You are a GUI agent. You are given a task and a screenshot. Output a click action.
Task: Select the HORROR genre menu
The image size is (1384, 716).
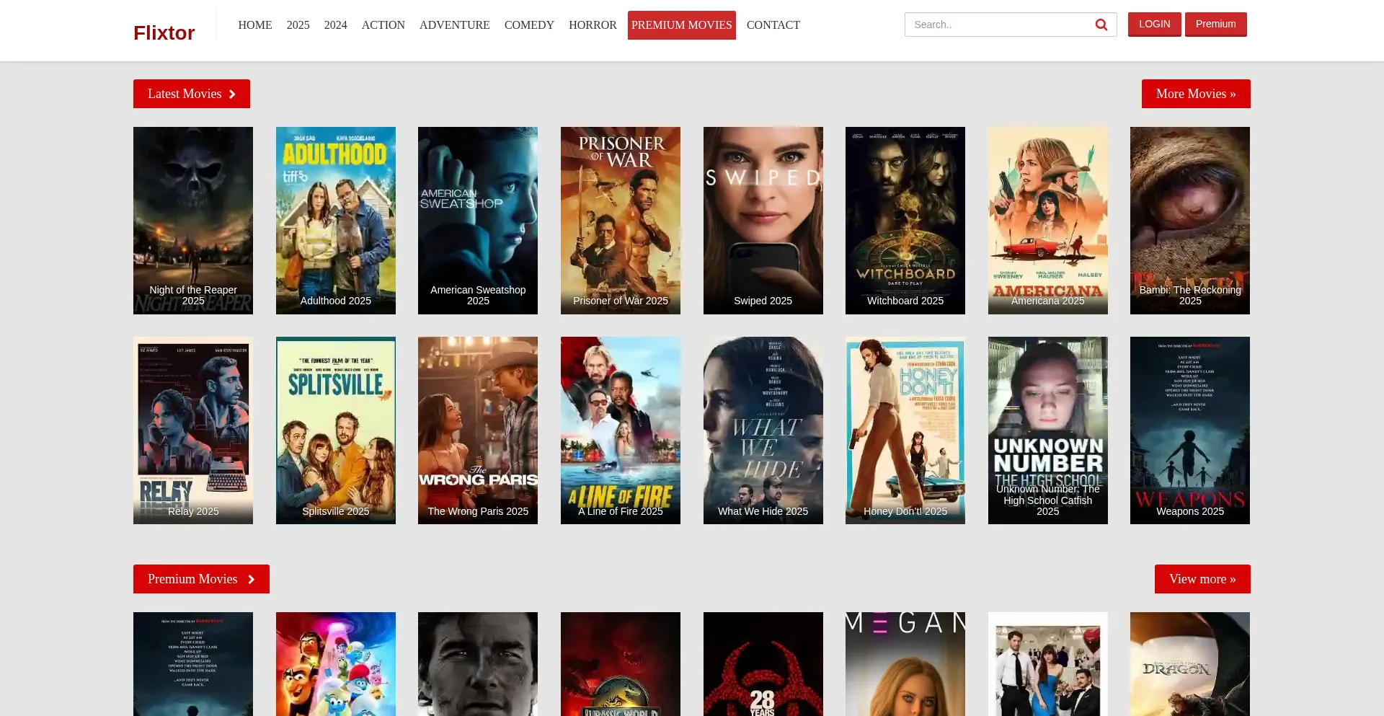pyautogui.click(x=593, y=25)
